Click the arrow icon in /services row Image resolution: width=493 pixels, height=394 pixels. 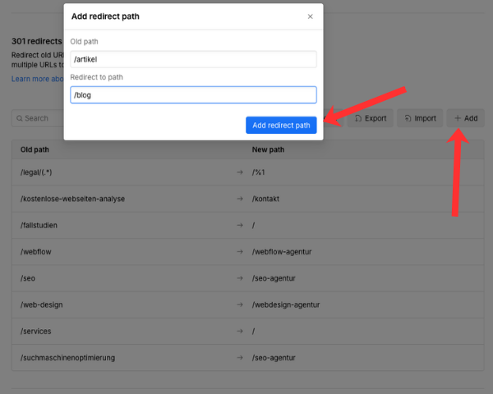(x=240, y=331)
